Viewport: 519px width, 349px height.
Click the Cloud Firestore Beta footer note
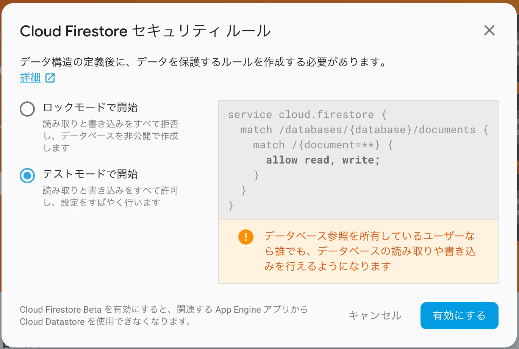click(x=164, y=316)
